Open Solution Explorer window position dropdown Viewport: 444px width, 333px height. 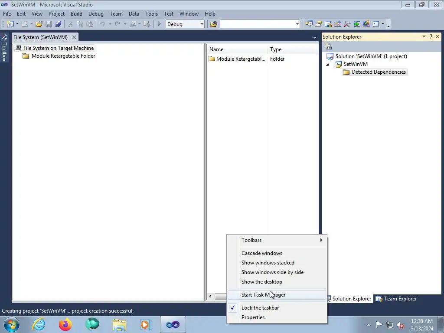click(424, 36)
